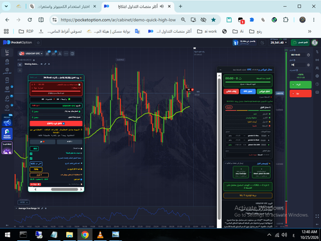Toggle first green checkbox in left bot panel
The height and width of the screenshot is (241, 321).
[31, 154]
